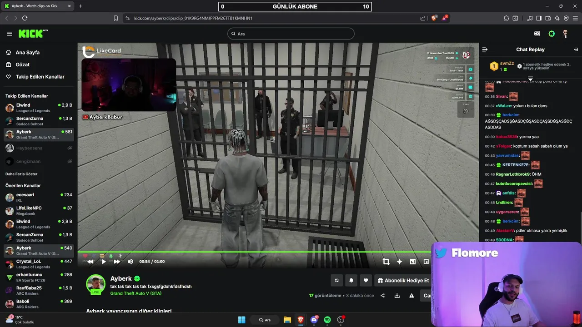Expand the leaderboard chevron under svmZz
This screenshot has height=327, width=582.
coord(530,79)
